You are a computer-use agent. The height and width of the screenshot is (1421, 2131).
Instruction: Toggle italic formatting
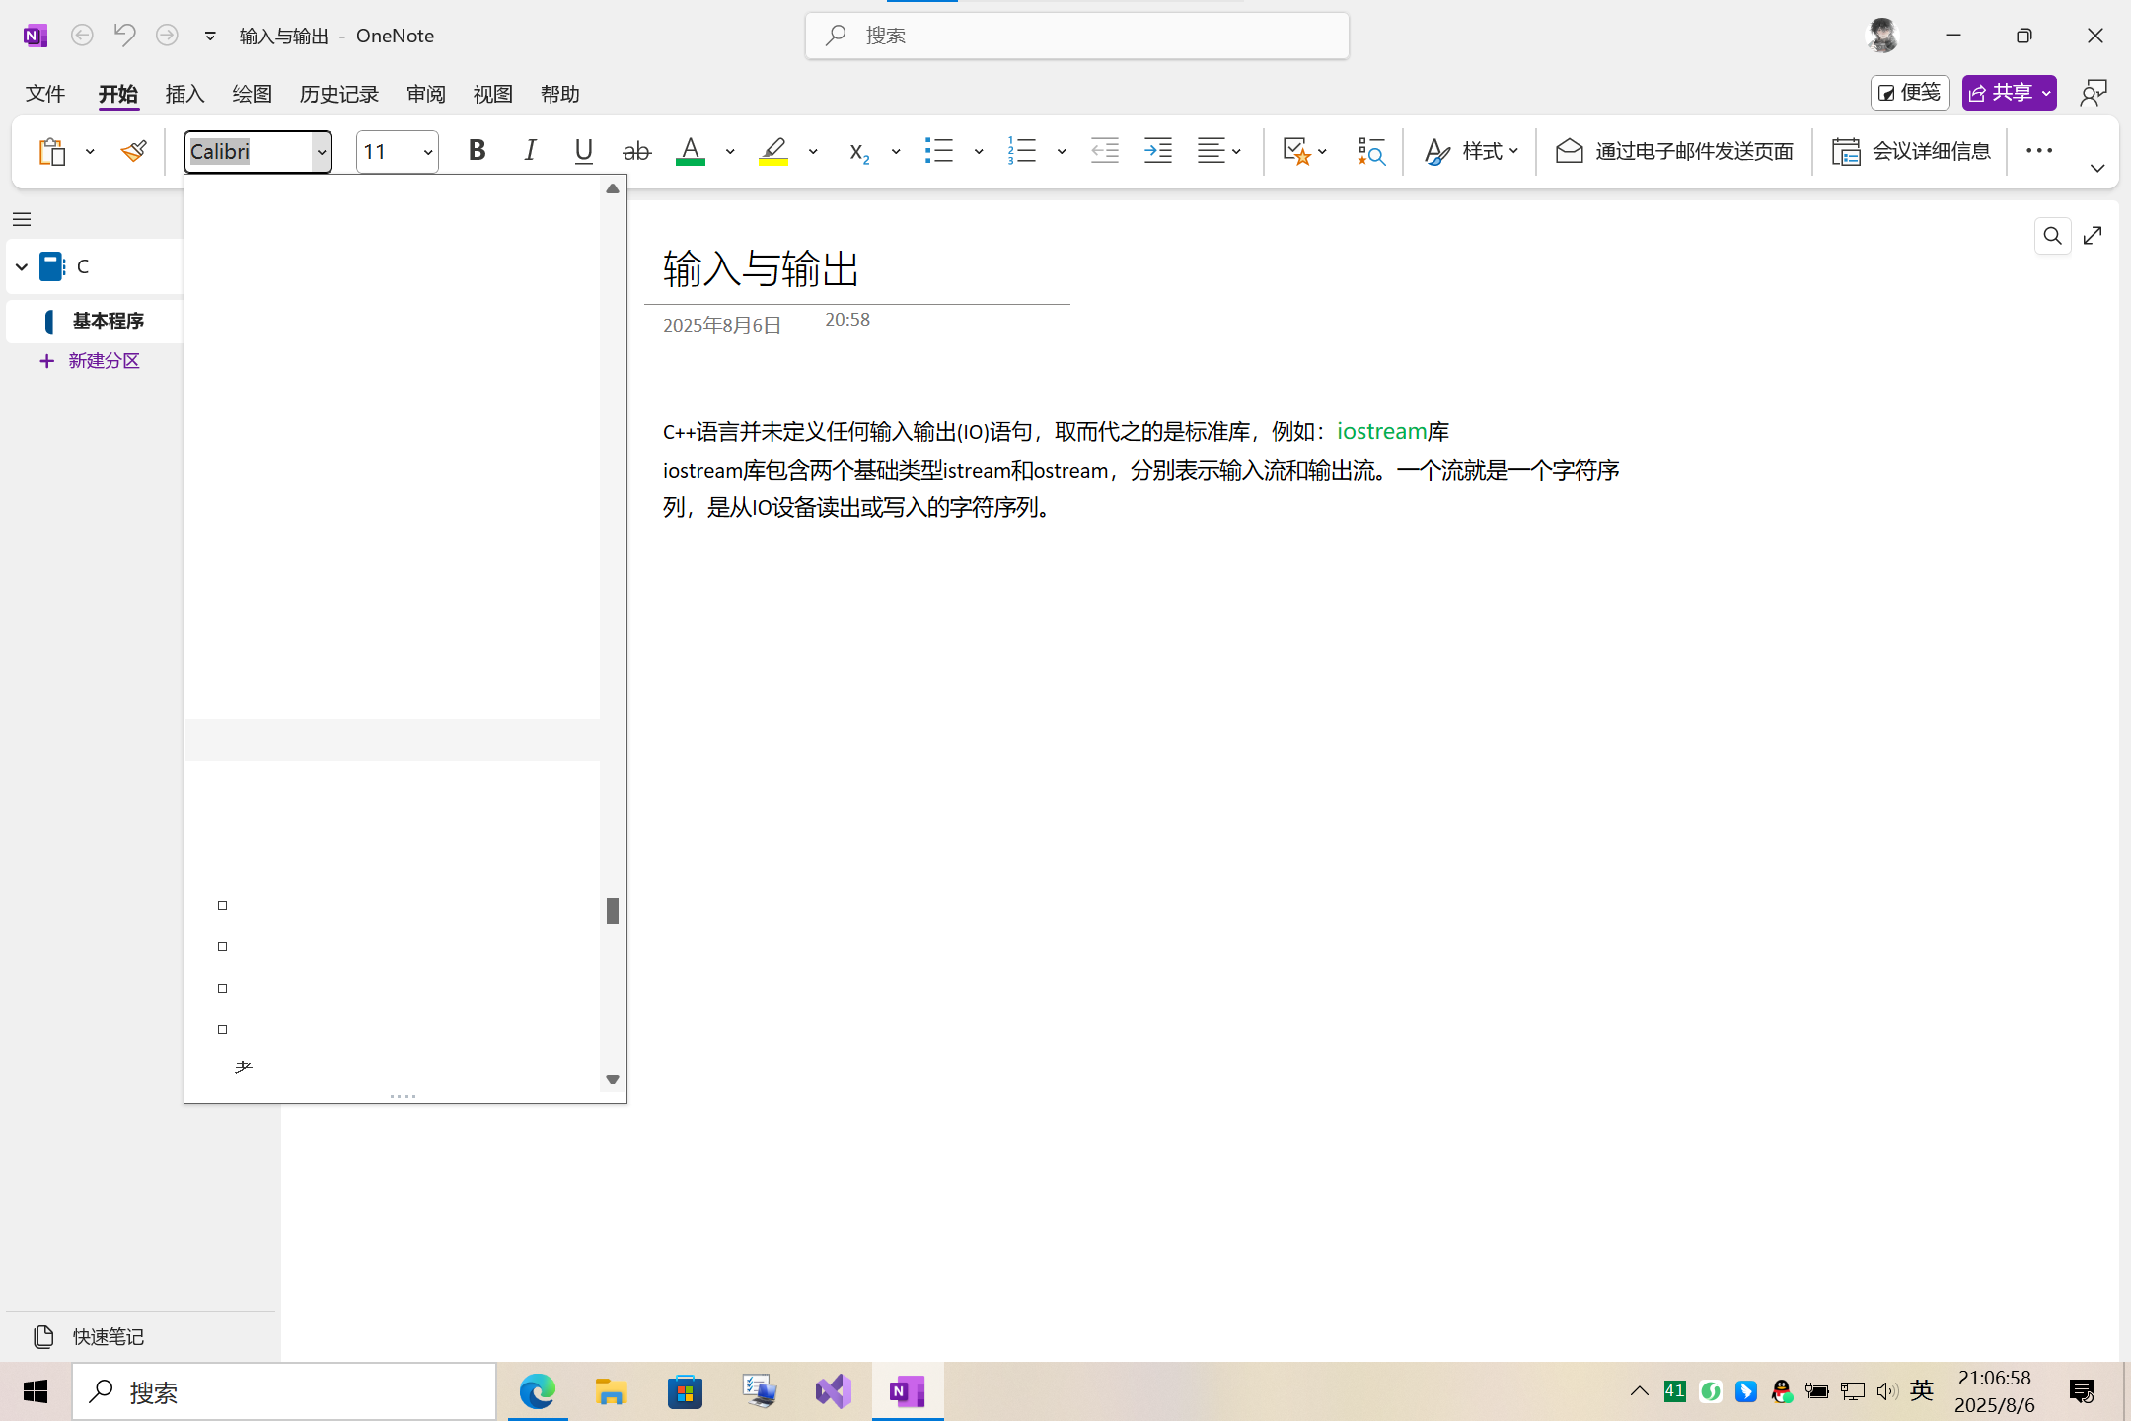click(530, 151)
